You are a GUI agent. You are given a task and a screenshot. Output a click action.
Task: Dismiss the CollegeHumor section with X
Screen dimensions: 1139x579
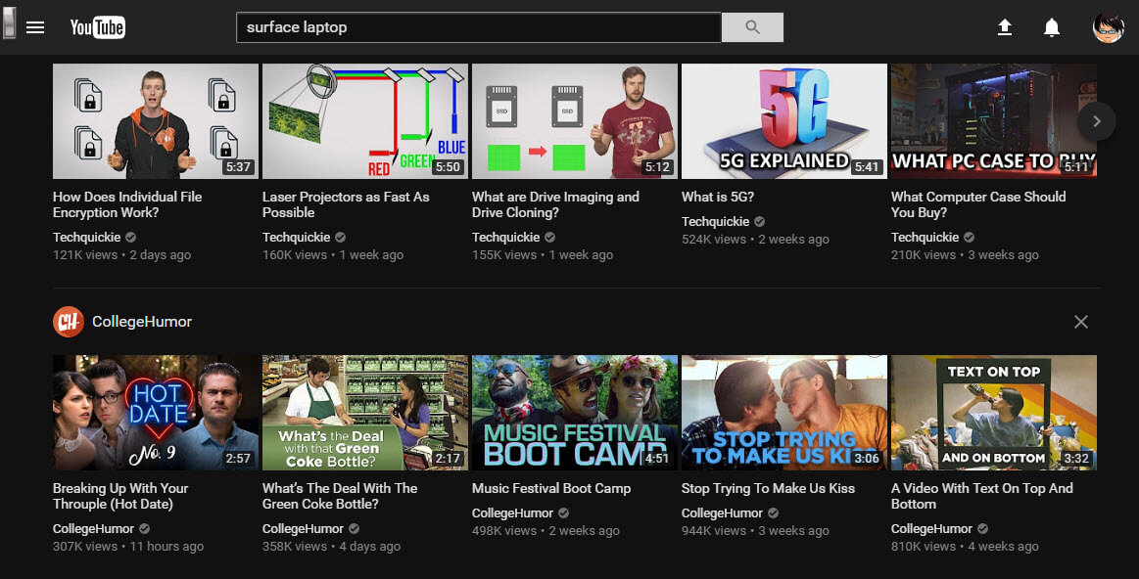click(x=1081, y=322)
